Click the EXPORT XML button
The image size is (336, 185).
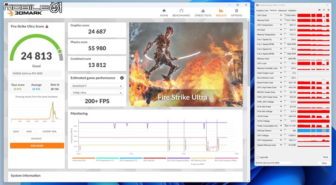[x=50, y=132]
